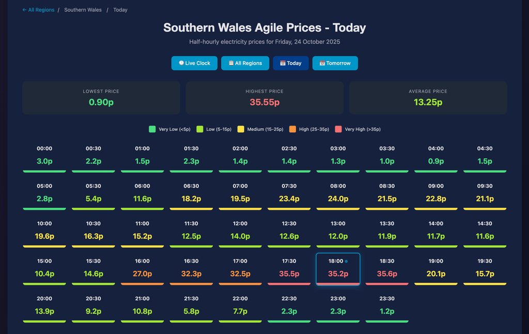Viewport: 529px width, 334px height.
Task: Click the Highest Price summary card
Action: pos(264,97)
